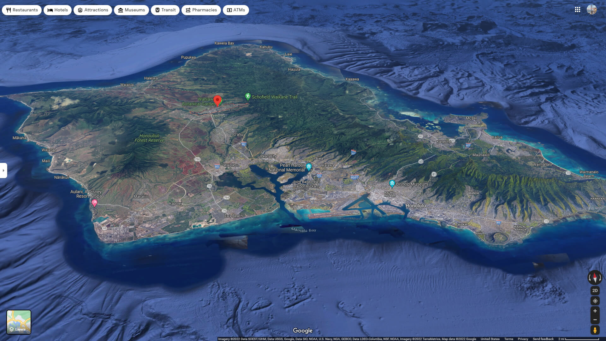Toggle the Transit filter chip
Viewport: 606px width, 341px height.
pos(165,10)
